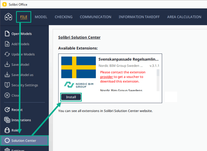Click the Solution Center circle icon
This screenshot has height=151, width=207.
pos(7,140)
